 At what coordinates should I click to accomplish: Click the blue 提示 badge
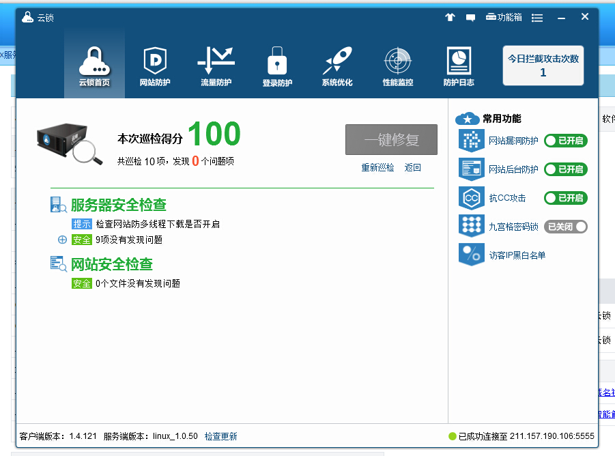82,224
